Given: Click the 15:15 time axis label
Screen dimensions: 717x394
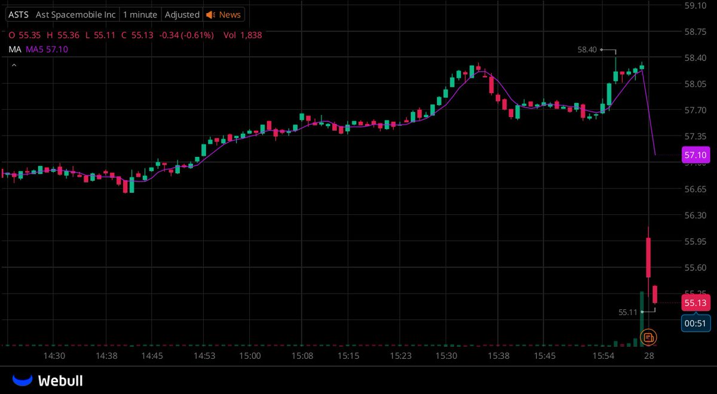Looking at the screenshot, I should point(348,356).
